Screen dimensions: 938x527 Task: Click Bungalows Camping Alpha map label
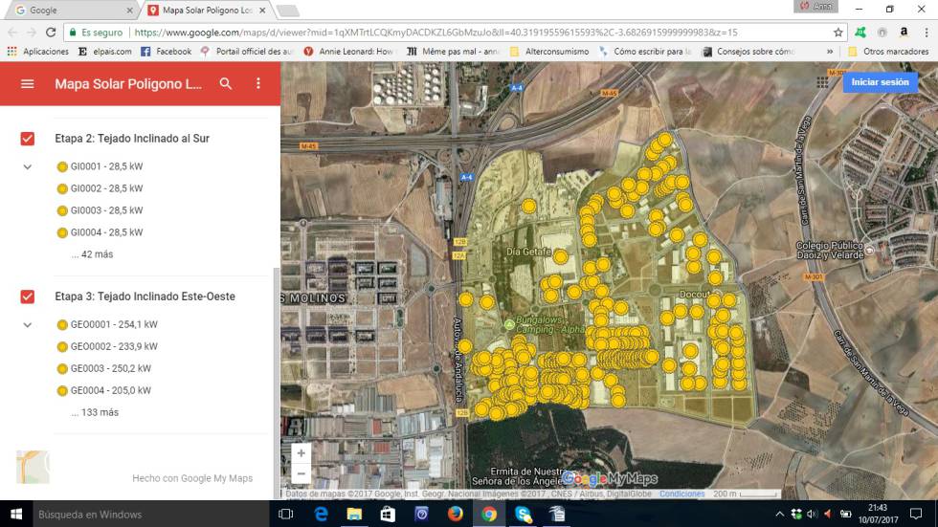(x=549, y=324)
